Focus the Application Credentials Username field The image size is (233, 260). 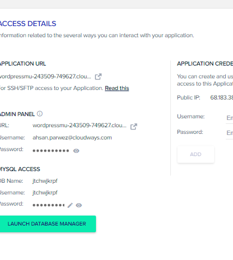click(x=230, y=118)
